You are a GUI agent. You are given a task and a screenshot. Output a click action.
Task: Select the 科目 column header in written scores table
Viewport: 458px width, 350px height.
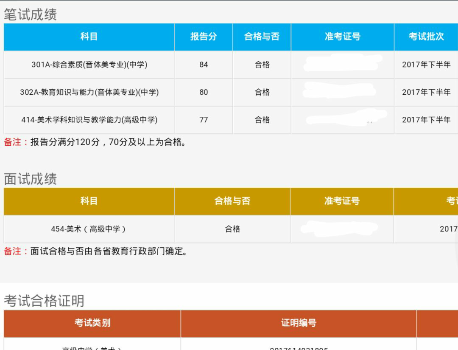(x=88, y=37)
